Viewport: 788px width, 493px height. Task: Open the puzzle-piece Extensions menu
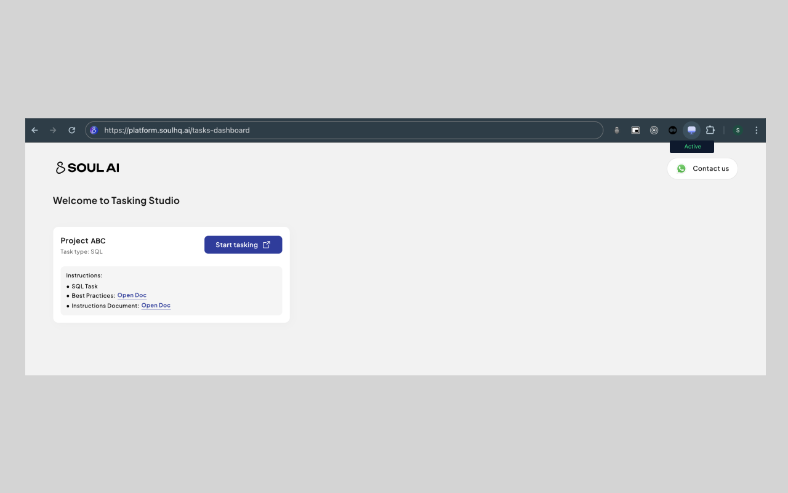coord(710,130)
